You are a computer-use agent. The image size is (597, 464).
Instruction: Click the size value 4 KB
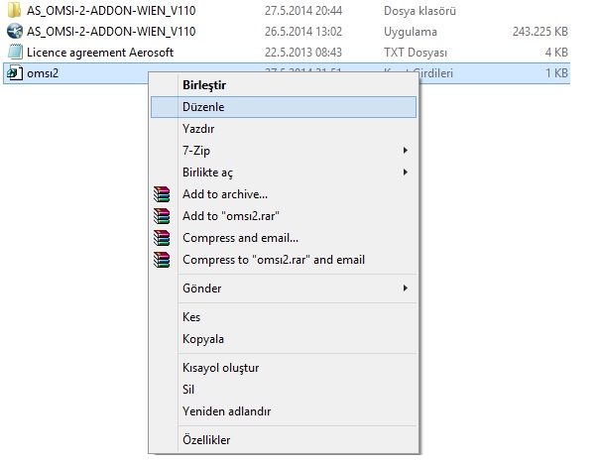pos(556,53)
